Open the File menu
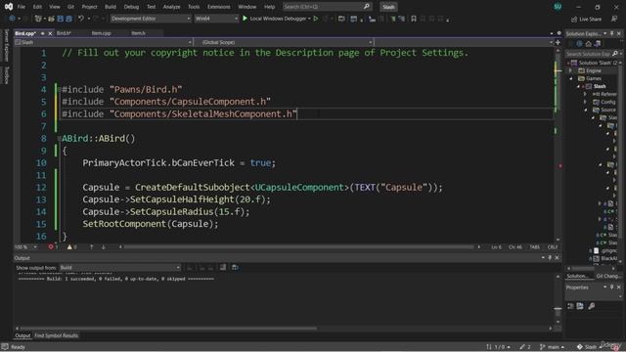The width and height of the screenshot is (626, 352). tap(22, 7)
